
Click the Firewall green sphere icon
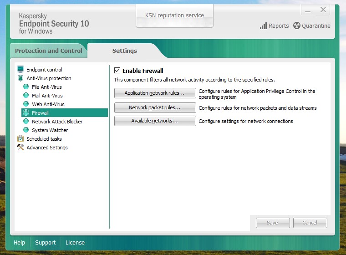[x=26, y=112]
